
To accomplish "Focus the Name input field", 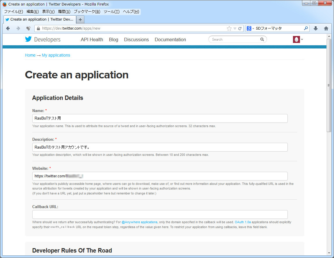I will tap(160, 118).
